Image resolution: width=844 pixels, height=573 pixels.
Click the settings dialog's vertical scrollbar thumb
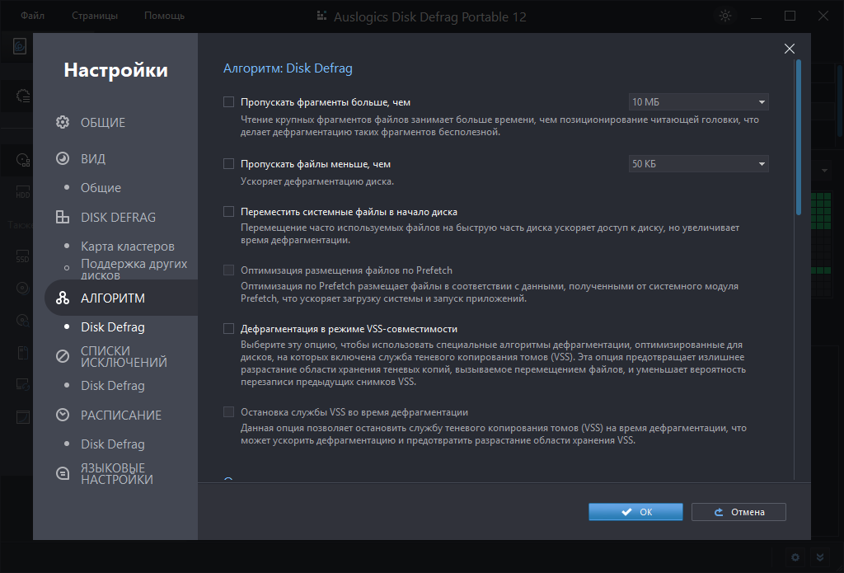[798, 138]
